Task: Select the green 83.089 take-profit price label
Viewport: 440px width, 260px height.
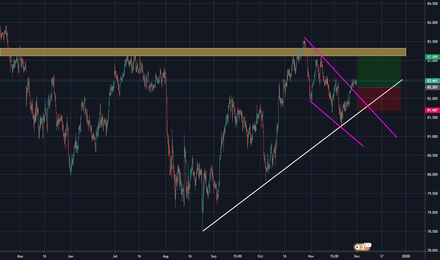Action: pyautogui.click(x=432, y=57)
